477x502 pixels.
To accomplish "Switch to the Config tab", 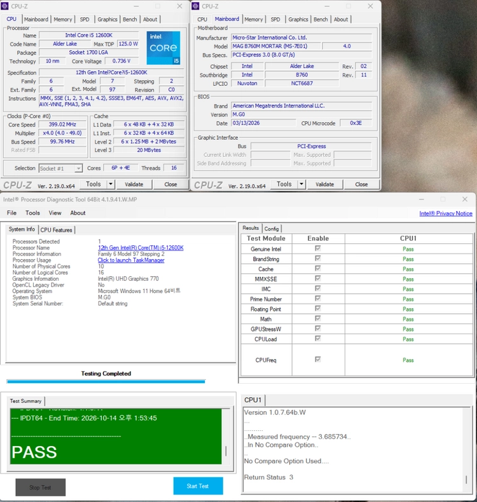I will click(x=272, y=229).
